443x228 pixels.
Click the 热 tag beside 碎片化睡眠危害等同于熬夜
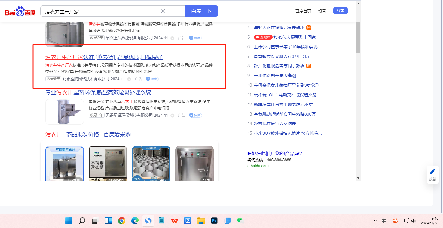309,66
